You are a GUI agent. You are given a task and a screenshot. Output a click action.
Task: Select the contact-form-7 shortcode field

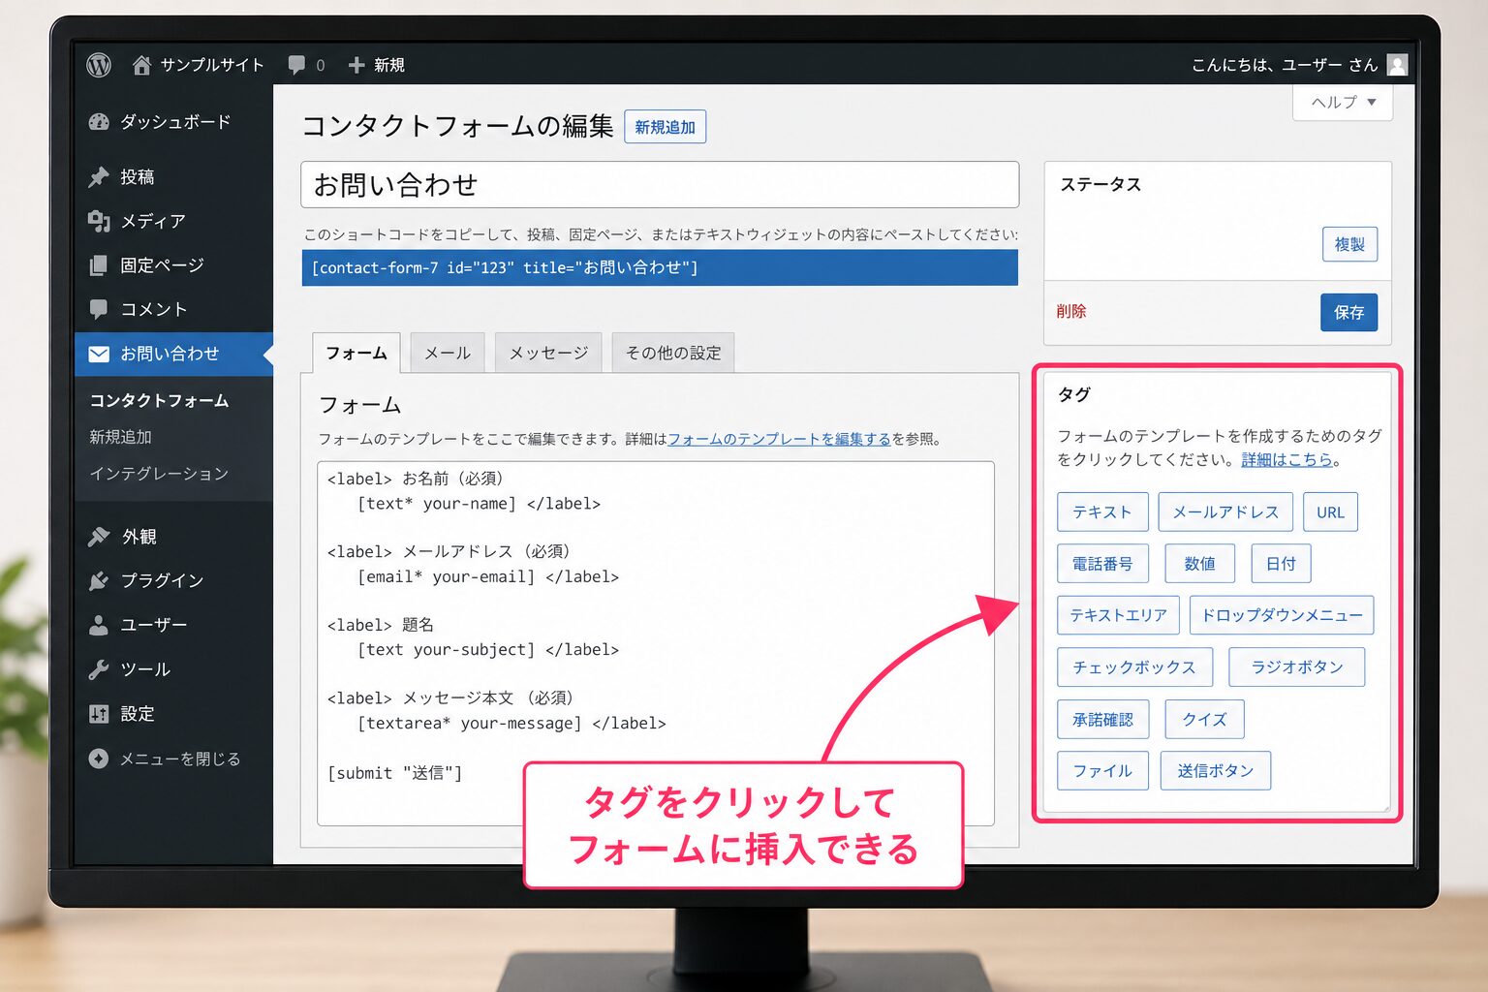pos(660,267)
